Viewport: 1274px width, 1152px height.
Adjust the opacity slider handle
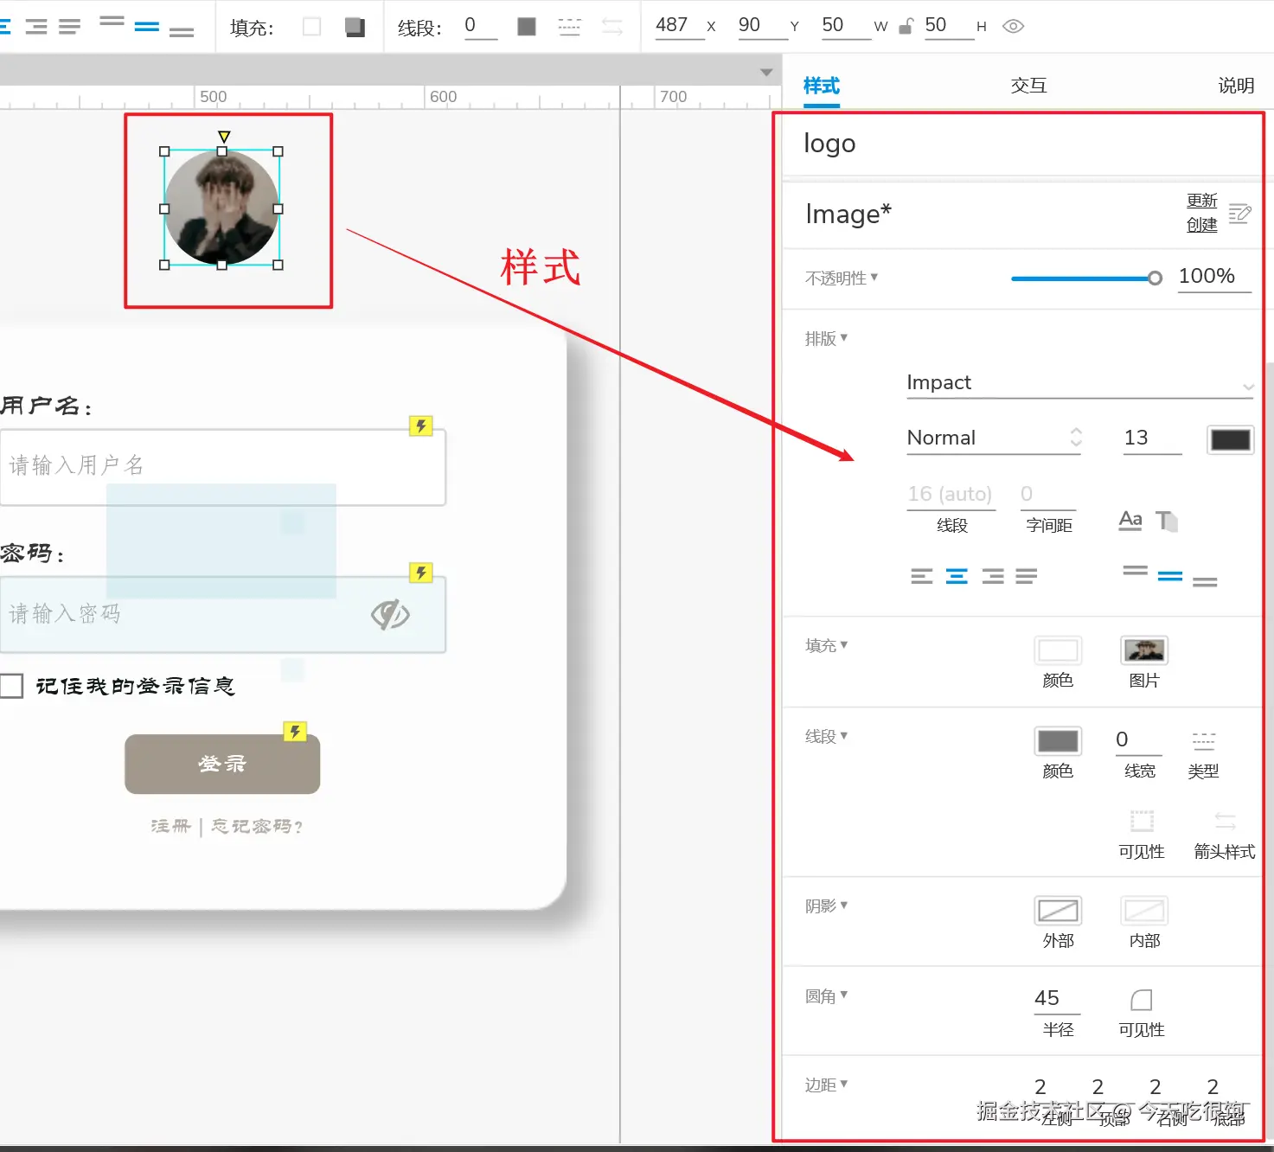pyautogui.click(x=1155, y=278)
